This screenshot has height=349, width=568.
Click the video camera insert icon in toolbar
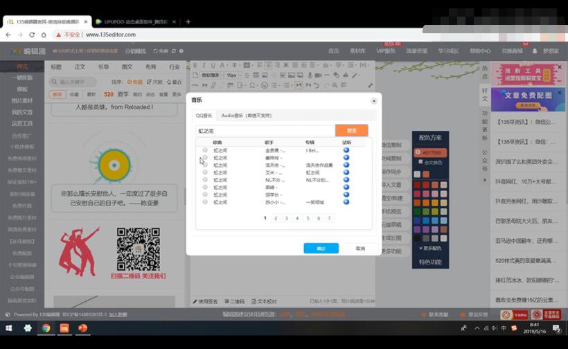(319, 75)
